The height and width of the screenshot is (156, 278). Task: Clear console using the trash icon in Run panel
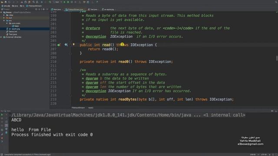tap(7, 133)
